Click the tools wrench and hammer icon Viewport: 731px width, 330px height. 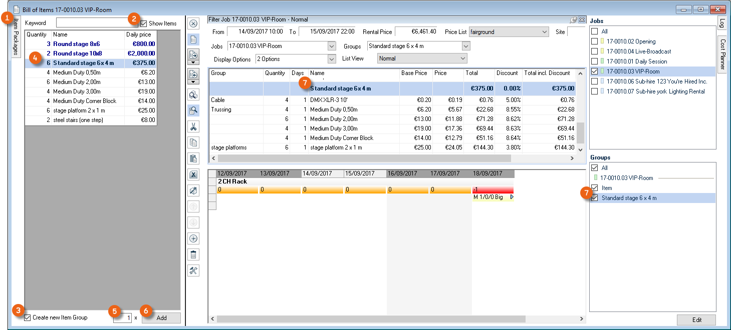(x=193, y=270)
